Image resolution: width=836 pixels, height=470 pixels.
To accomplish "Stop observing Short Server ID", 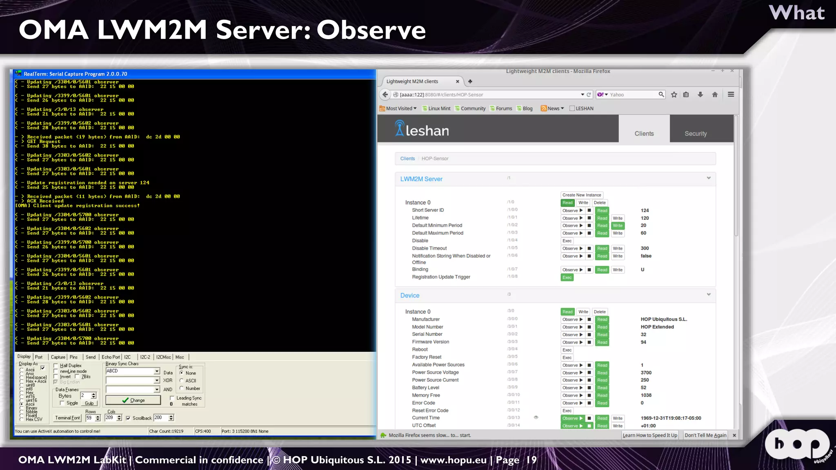I will (x=589, y=211).
